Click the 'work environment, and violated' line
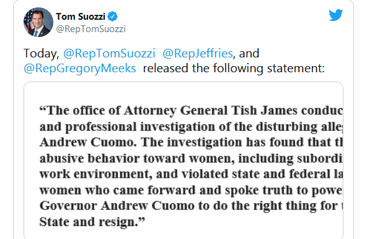Screen dimensions: 367x239 click(191, 174)
